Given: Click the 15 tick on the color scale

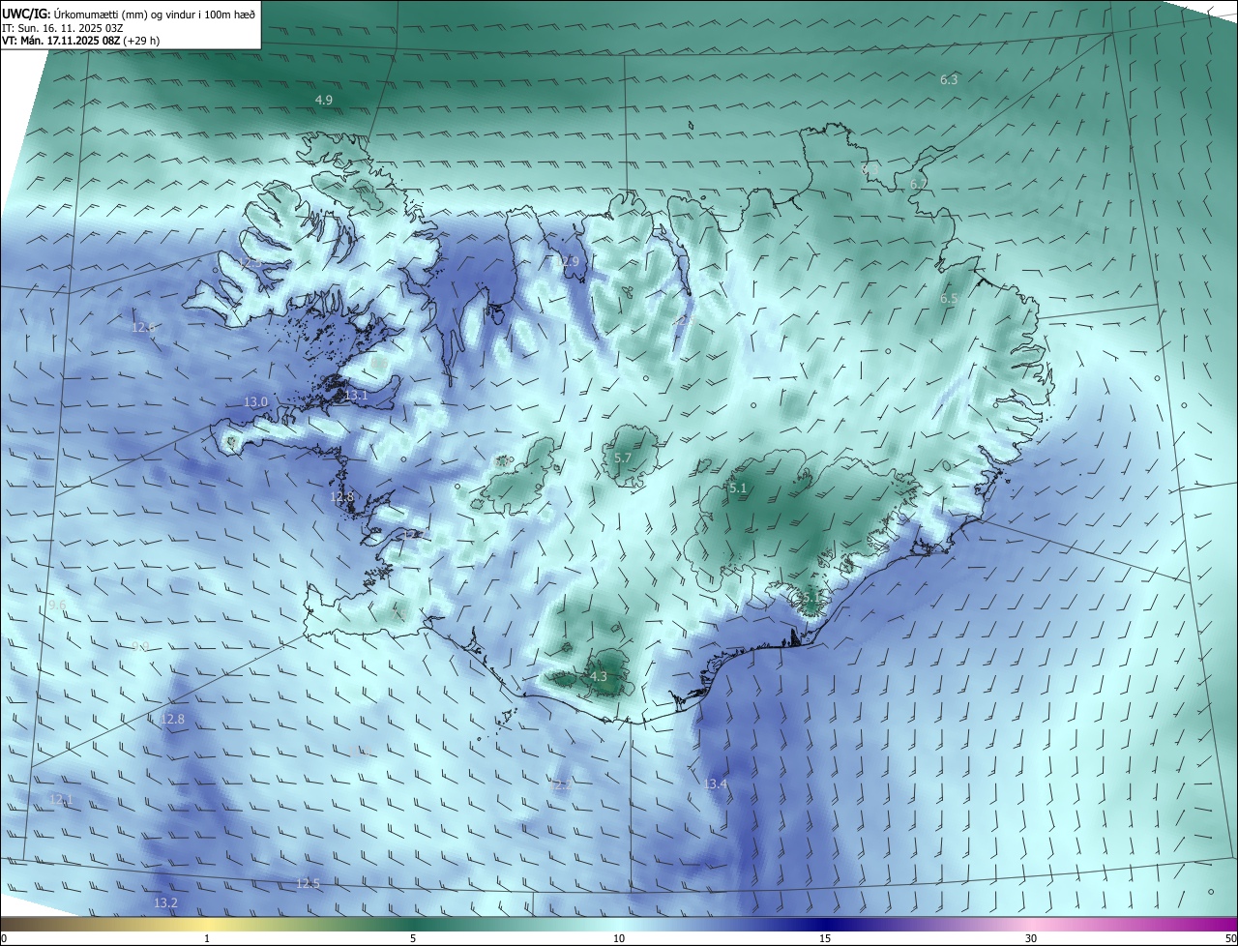Looking at the screenshot, I should [x=825, y=938].
